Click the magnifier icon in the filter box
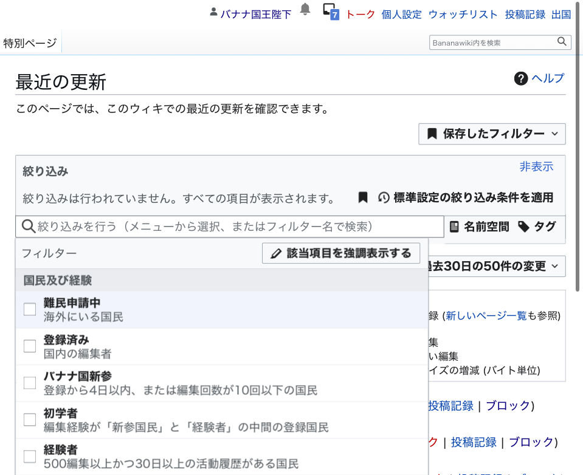 28,226
